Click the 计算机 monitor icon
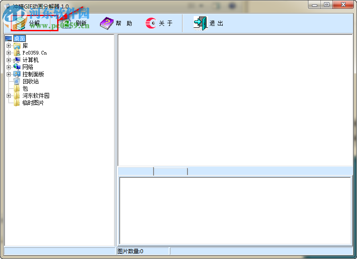The width and height of the screenshot is (357, 259). [17, 60]
